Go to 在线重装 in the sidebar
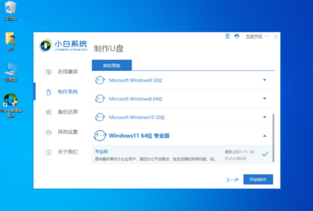This screenshot has width=313, height=211. (68, 71)
